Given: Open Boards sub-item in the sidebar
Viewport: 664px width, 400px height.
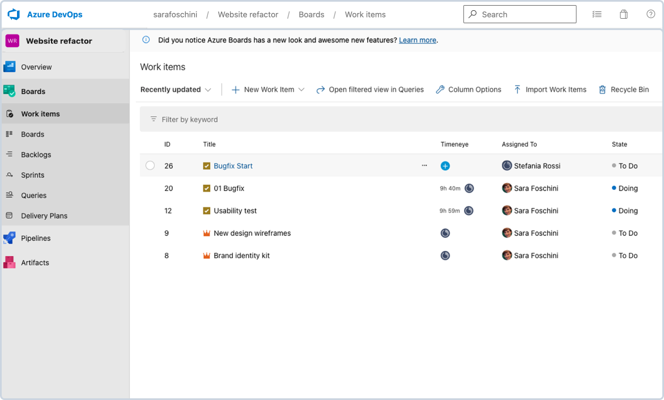Looking at the screenshot, I should 66,134.
